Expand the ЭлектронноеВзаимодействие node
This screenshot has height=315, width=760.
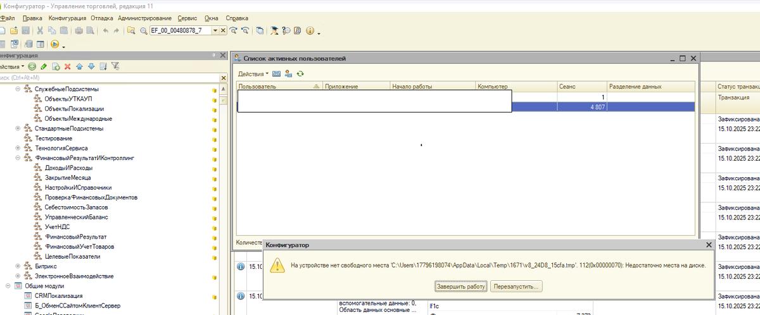[18, 276]
